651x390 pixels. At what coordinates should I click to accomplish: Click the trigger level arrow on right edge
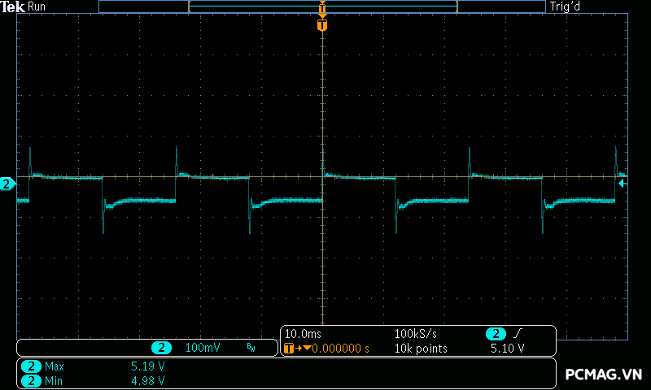(x=623, y=184)
